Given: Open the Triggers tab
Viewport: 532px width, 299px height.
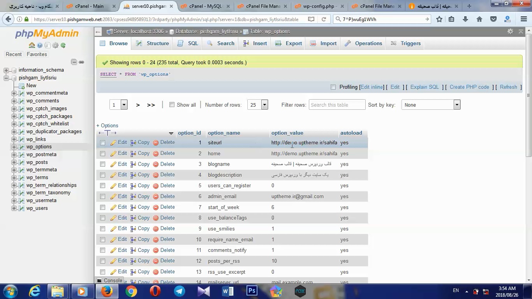Looking at the screenshot, I should pyautogui.click(x=406, y=43).
